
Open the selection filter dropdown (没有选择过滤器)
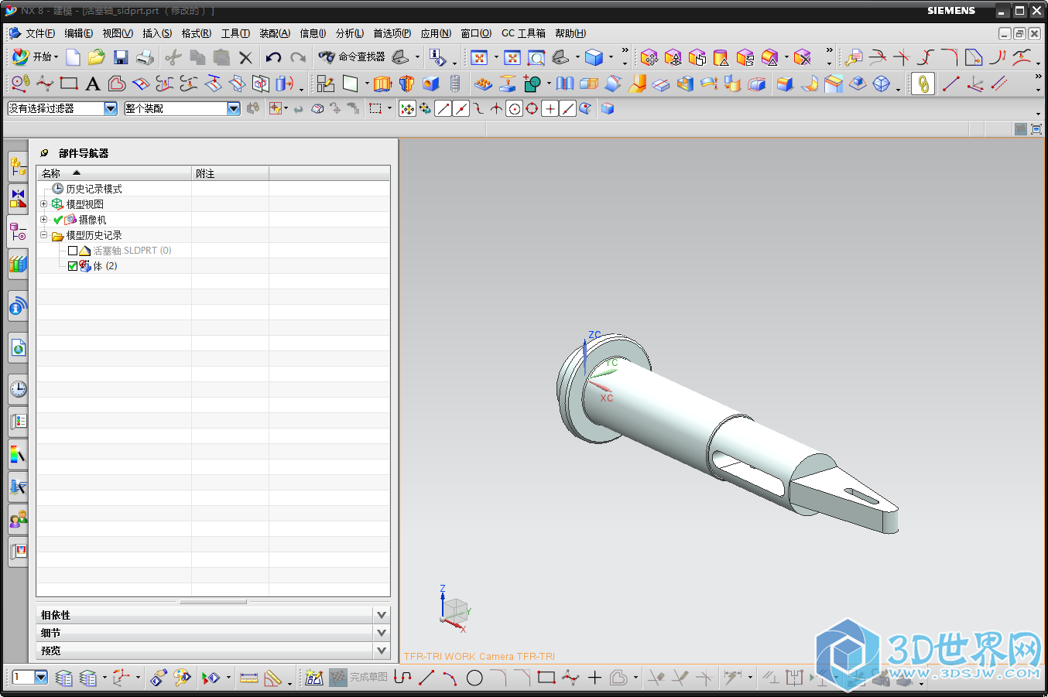(x=111, y=109)
